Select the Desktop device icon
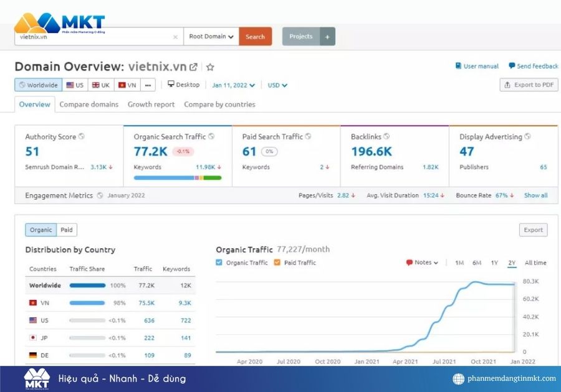 coord(170,85)
